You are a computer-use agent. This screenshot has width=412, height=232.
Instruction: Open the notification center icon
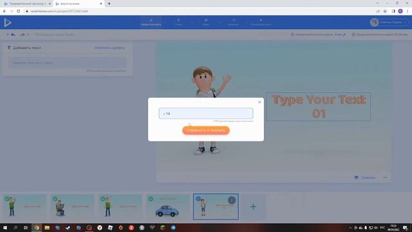pyautogui.click(x=406, y=227)
